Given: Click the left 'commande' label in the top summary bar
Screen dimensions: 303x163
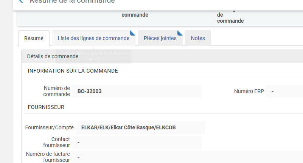Looking at the screenshot, I should click(x=135, y=15).
